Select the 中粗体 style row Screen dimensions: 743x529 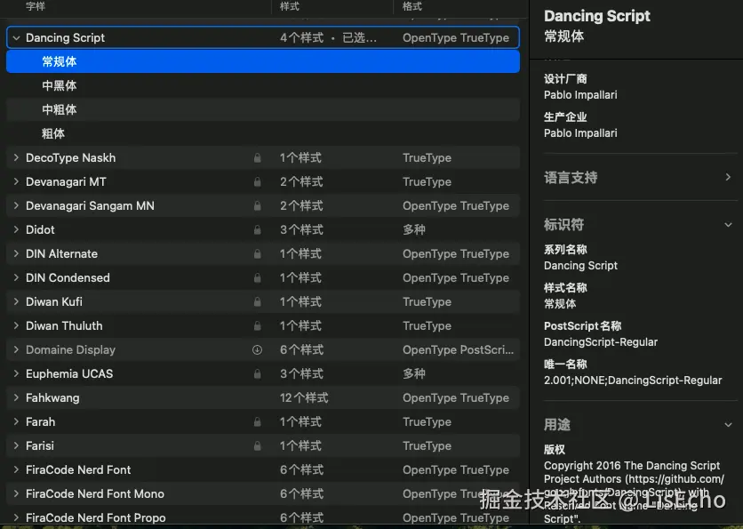(263, 109)
